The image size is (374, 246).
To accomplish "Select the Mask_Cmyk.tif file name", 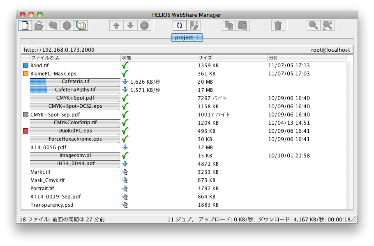I will pos(47,180).
